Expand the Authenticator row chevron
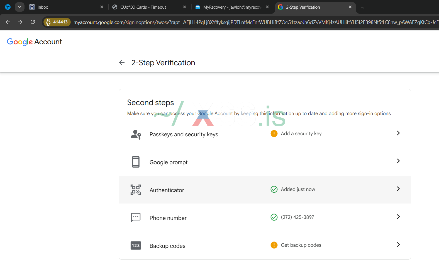 point(398,189)
